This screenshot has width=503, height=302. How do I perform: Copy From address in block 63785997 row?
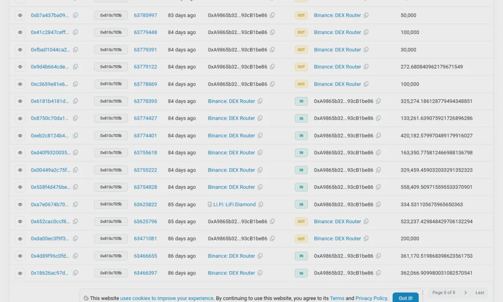click(272, 15)
